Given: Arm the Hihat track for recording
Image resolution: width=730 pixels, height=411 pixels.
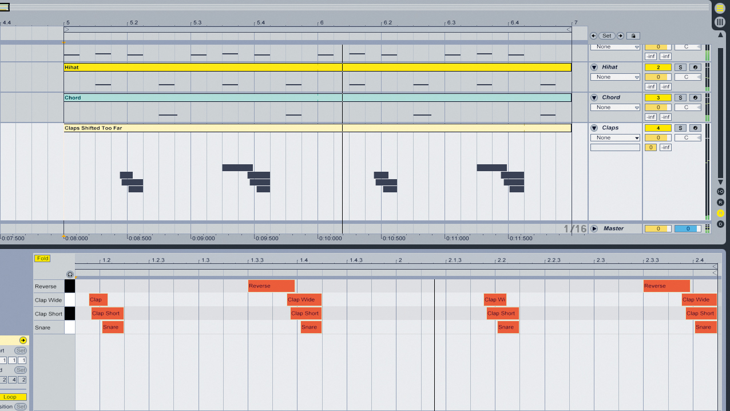Looking at the screenshot, I should (x=695, y=67).
